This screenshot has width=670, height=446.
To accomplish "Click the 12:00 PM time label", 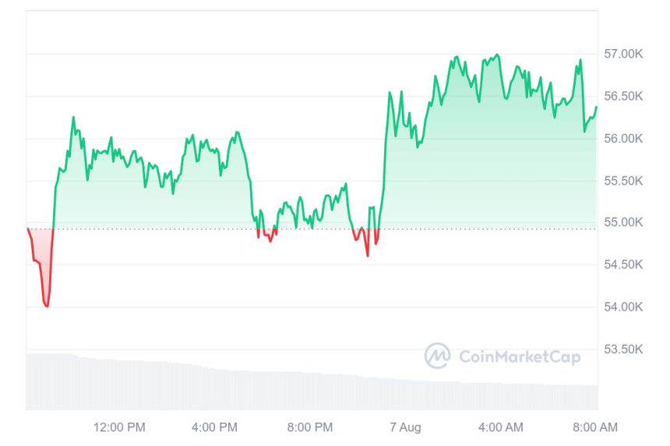I will (119, 427).
